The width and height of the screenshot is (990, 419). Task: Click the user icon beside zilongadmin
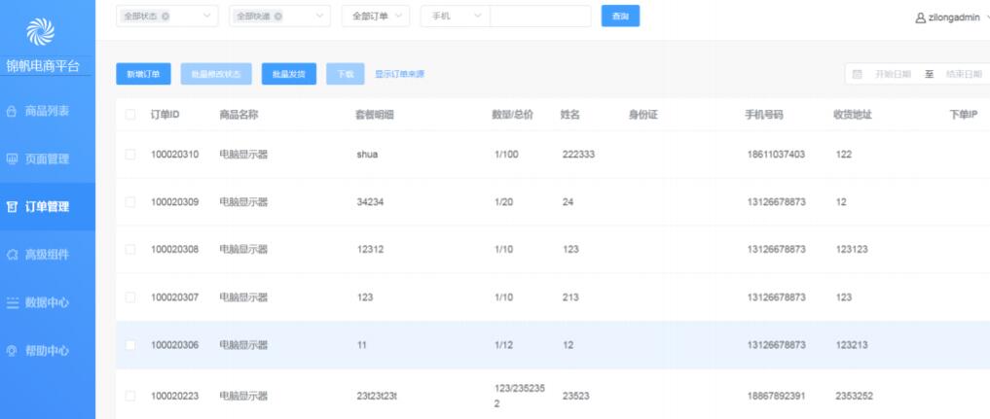pos(921,18)
